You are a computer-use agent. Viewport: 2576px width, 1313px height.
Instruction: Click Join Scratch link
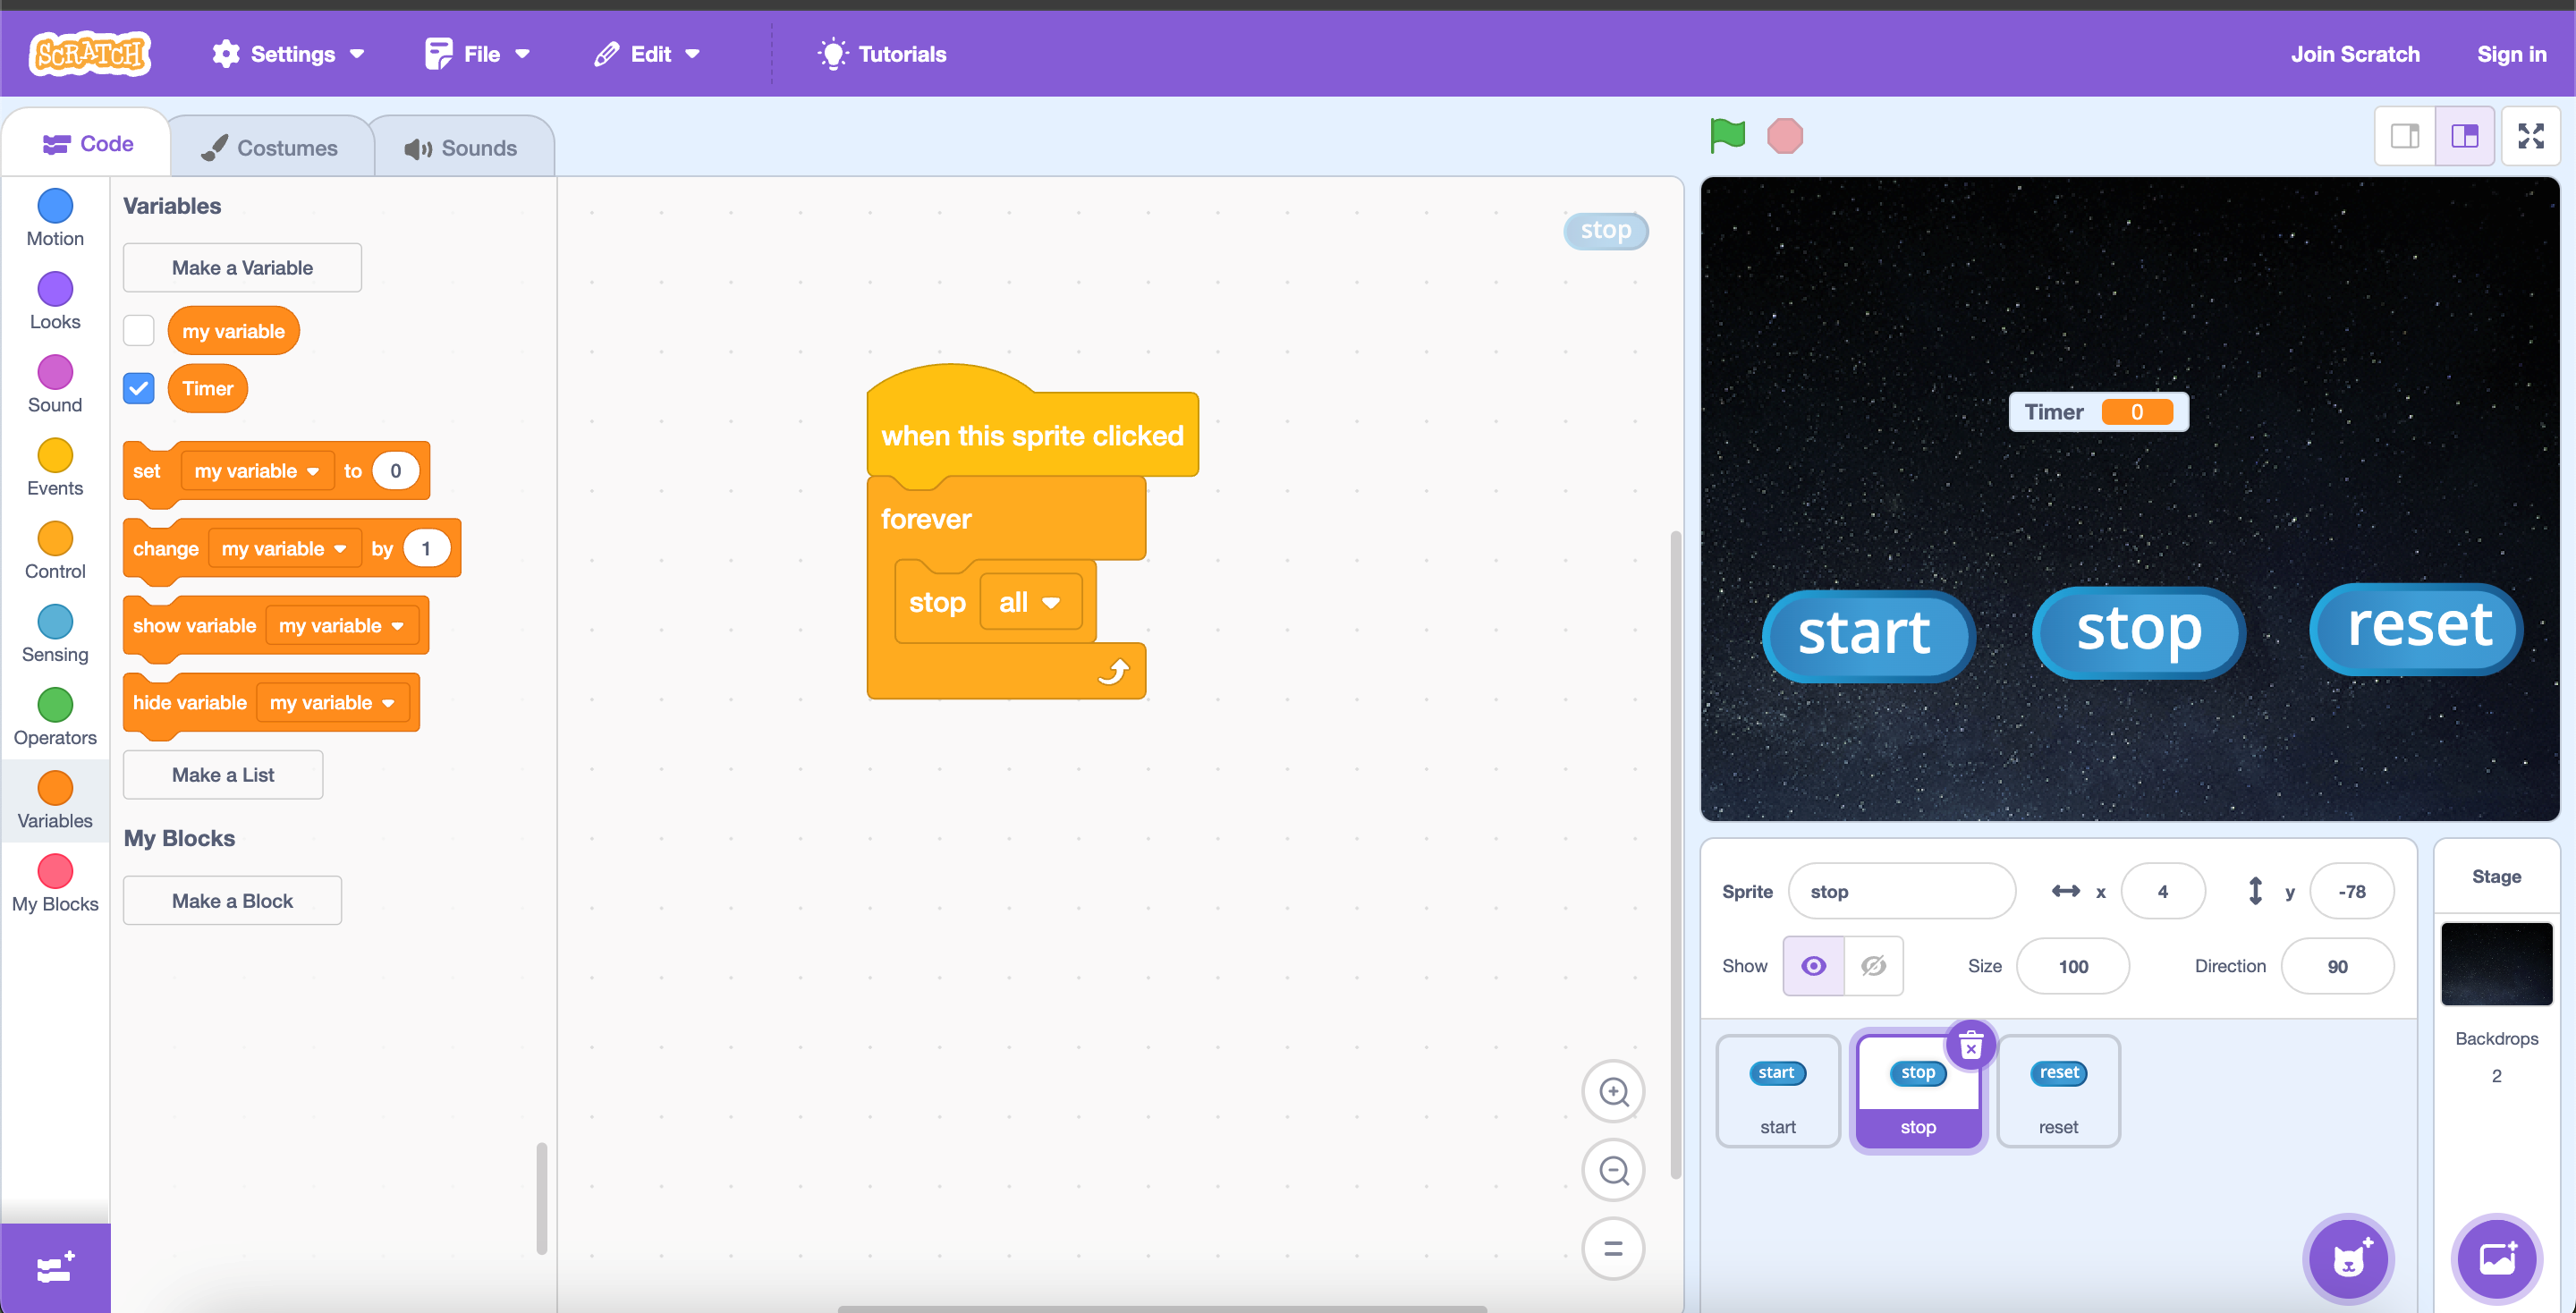coord(2355,54)
